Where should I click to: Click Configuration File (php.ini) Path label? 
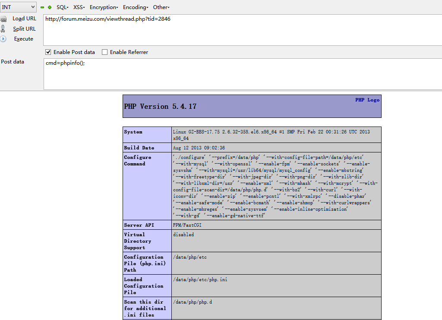click(145, 263)
